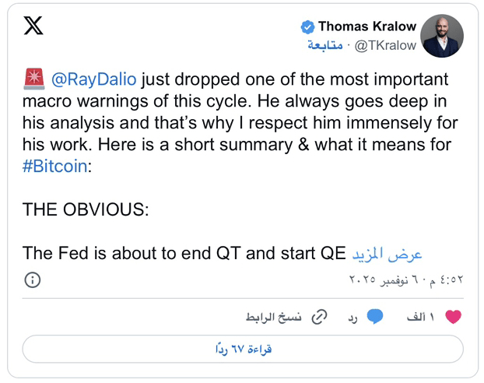Open the #Bitcoin hashtag link

55,166
